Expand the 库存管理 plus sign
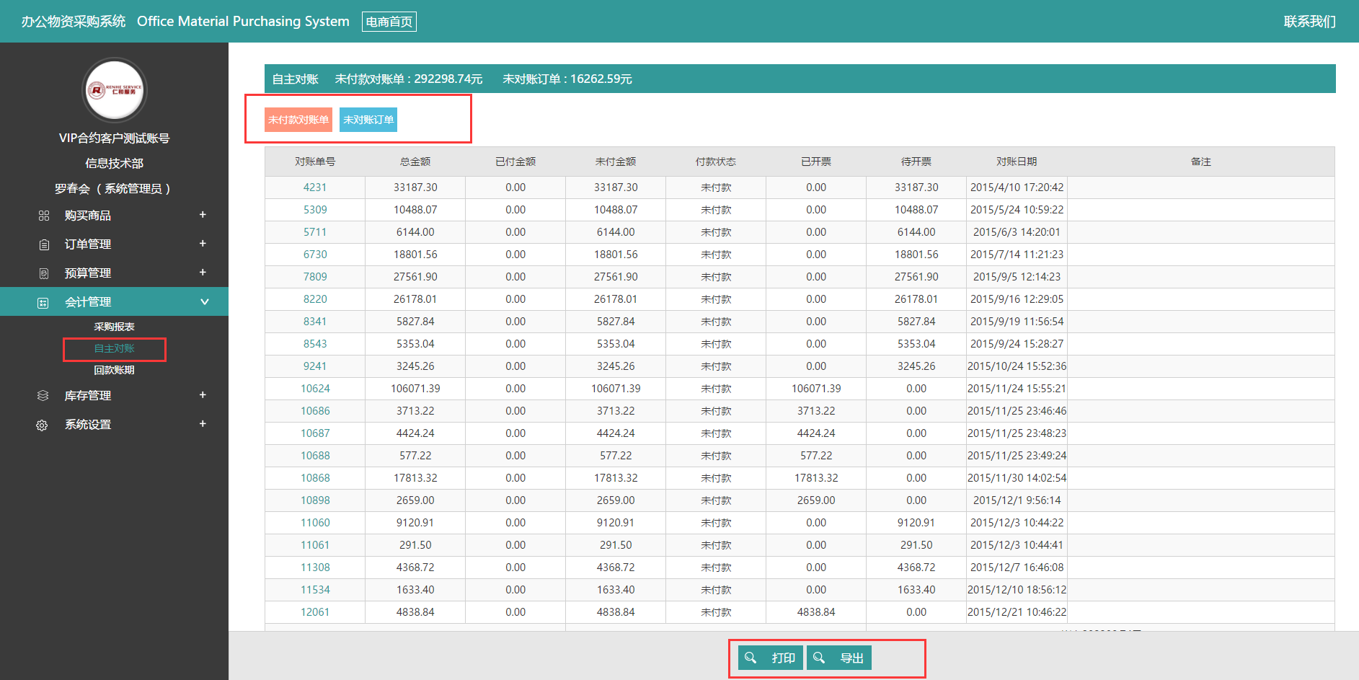This screenshot has width=1359, height=680. [x=203, y=395]
